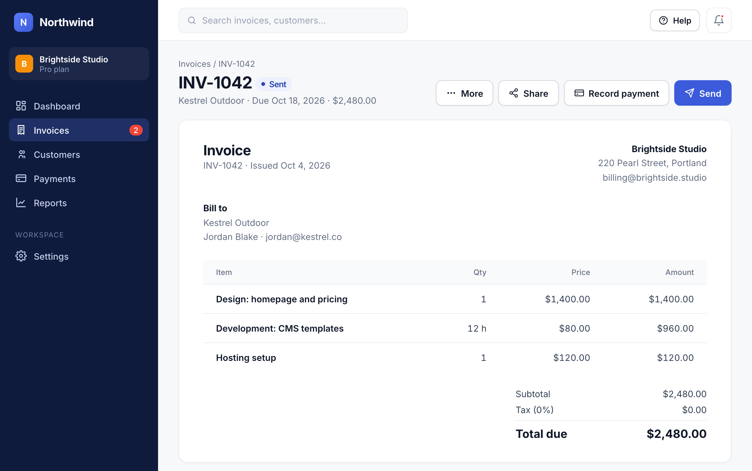This screenshot has width=752, height=471.
Task: Click the Northwind logo icon
Action: point(24,22)
